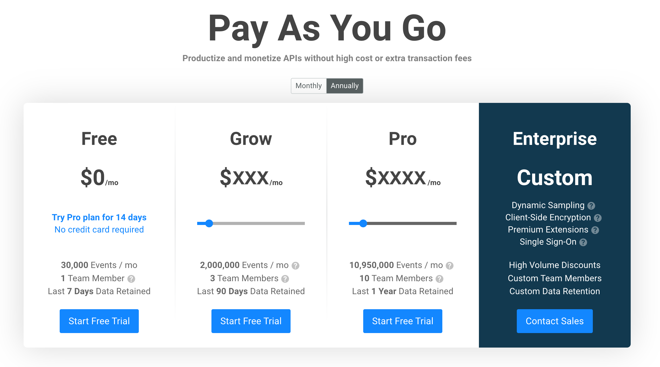Select the Monthly pricing tab
Viewport: 660px width, 367px height.
(308, 86)
